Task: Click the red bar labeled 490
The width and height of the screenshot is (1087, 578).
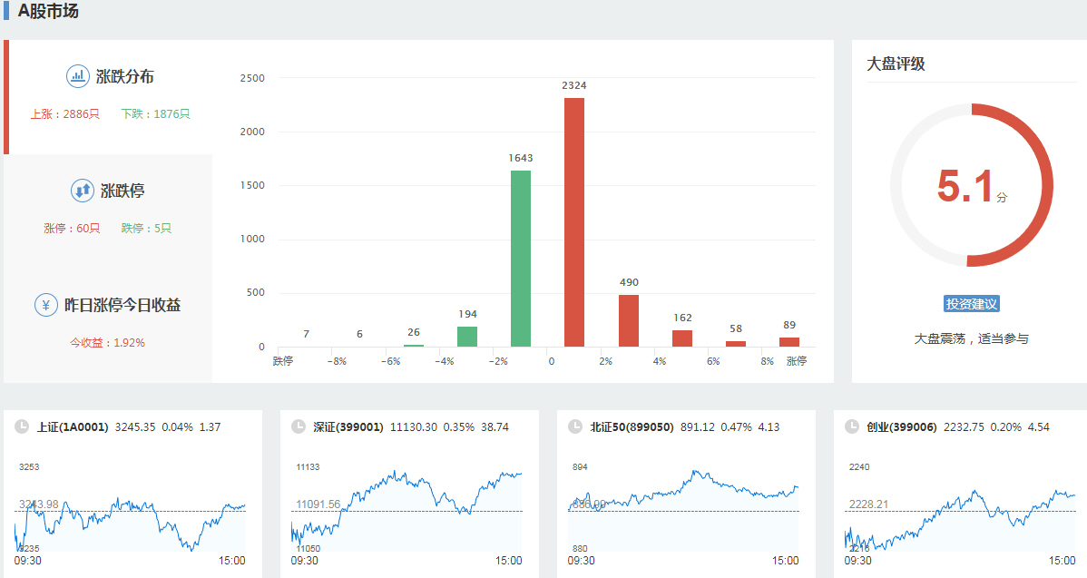Action: point(628,321)
